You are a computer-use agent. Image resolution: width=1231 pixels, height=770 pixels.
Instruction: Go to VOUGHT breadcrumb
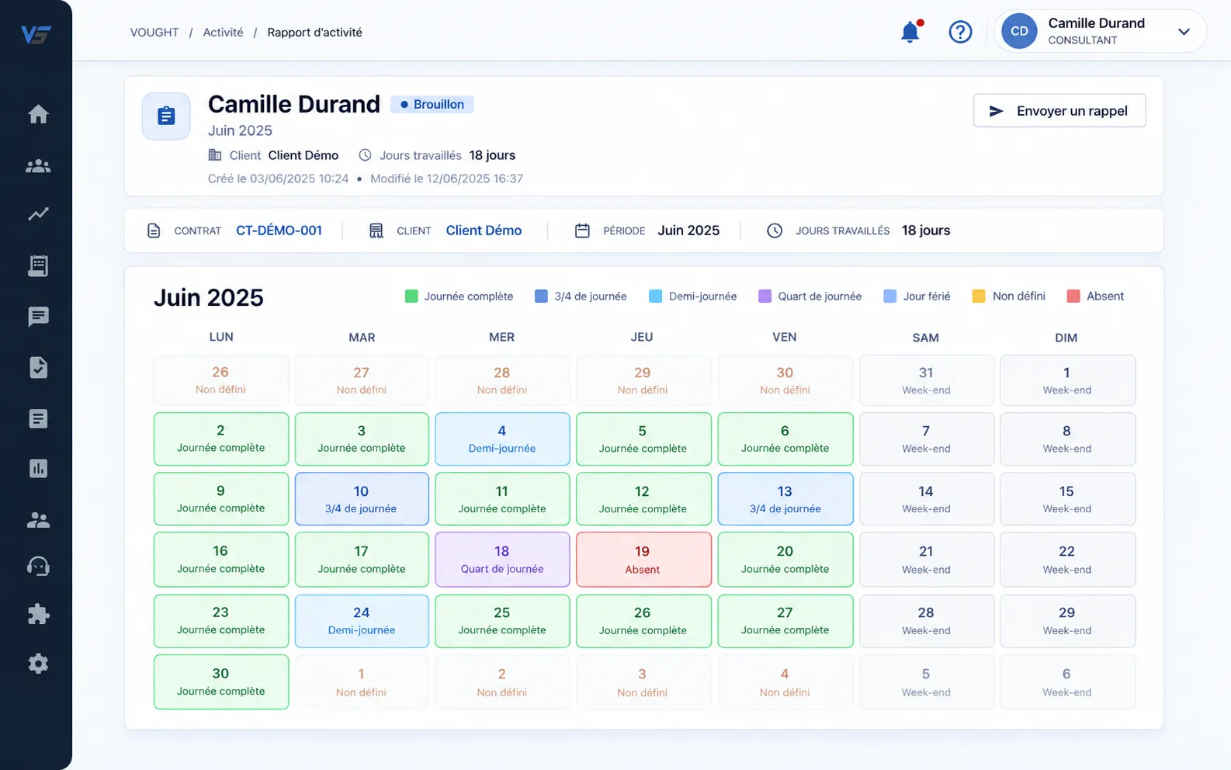coord(154,33)
